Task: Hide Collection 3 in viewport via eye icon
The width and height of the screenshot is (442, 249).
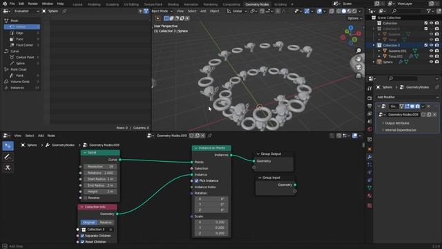Action: click(x=431, y=45)
